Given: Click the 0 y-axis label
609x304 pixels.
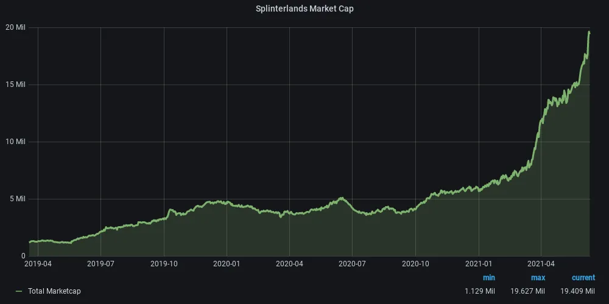Looking at the screenshot, I should (x=23, y=256).
